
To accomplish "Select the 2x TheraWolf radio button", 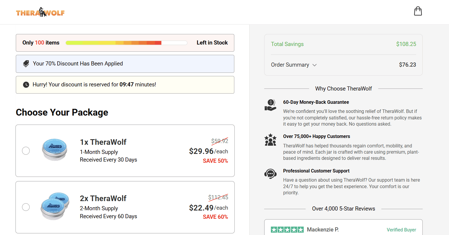I will pyautogui.click(x=26, y=207).
